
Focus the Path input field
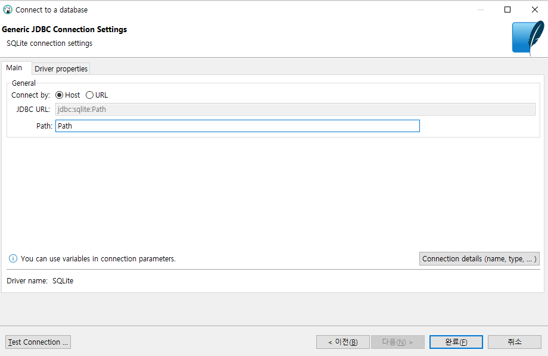coord(237,126)
